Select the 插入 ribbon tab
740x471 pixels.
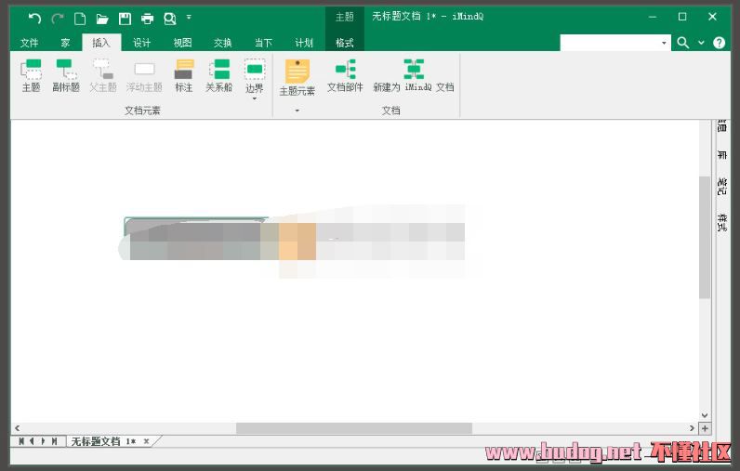click(101, 43)
